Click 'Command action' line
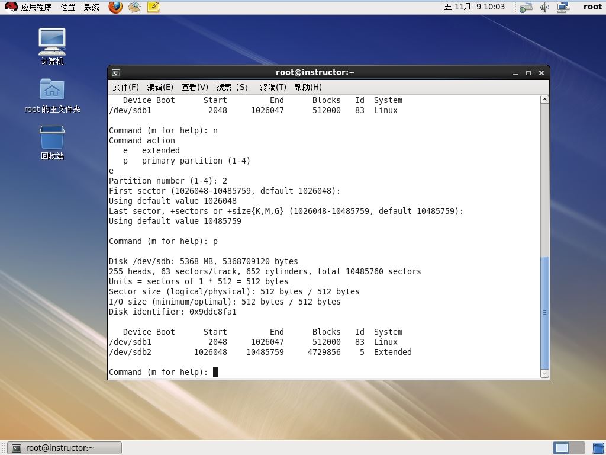The height and width of the screenshot is (455, 606). click(x=142, y=141)
